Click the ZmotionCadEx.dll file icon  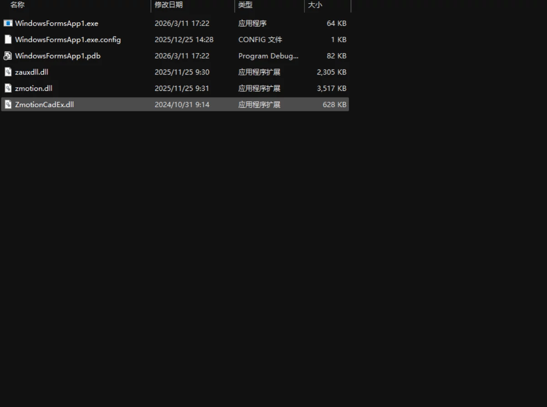point(8,104)
